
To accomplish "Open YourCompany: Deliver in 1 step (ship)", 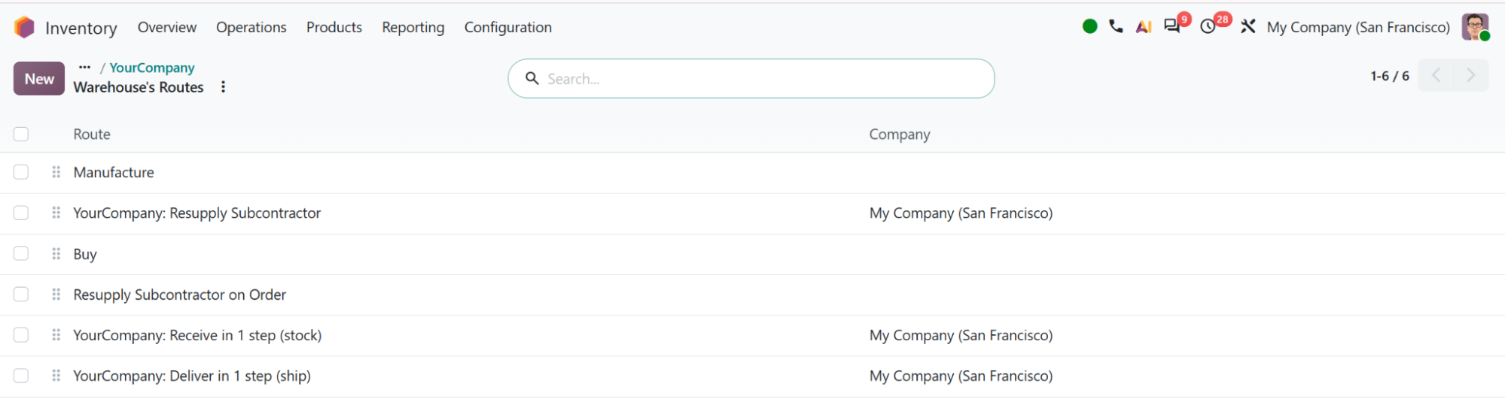I will [x=192, y=376].
